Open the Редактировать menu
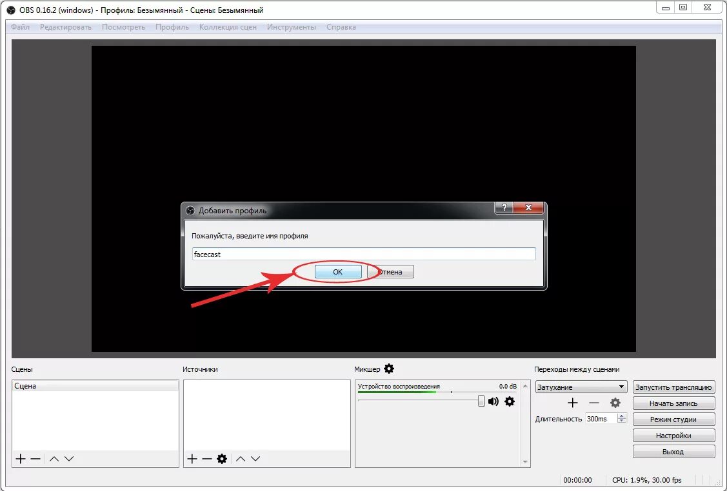727x491 pixels. (x=65, y=27)
